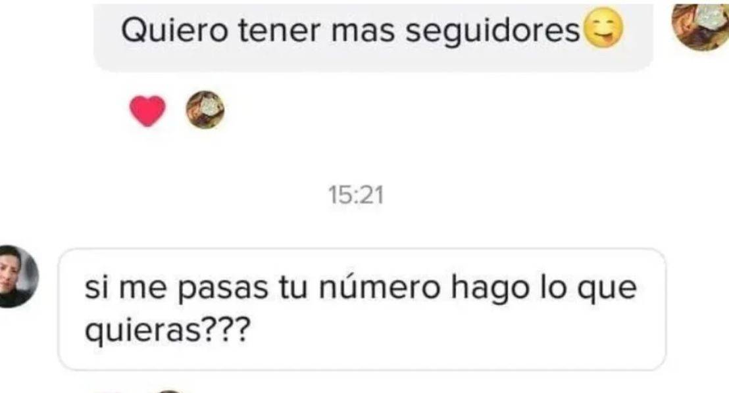
Task: Select the 'Quiero tener mas seguidores' bubble
Action: point(373,37)
